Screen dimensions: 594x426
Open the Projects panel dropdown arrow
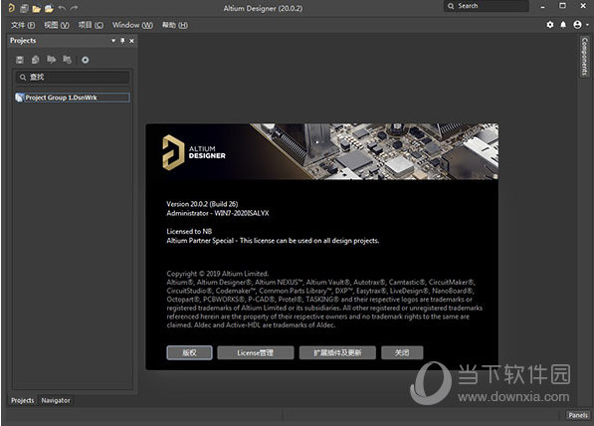pos(113,41)
